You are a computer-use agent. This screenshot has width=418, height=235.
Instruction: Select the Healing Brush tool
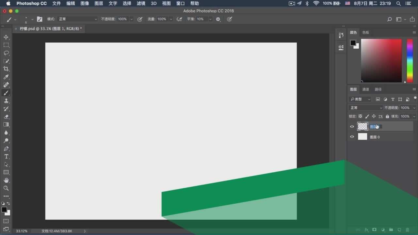click(6, 85)
